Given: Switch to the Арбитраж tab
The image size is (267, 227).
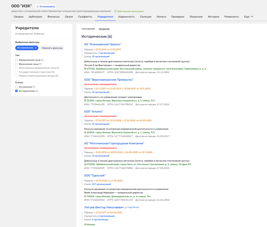Looking at the screenshot, I should pyautogui.click(x=35, y=17).
